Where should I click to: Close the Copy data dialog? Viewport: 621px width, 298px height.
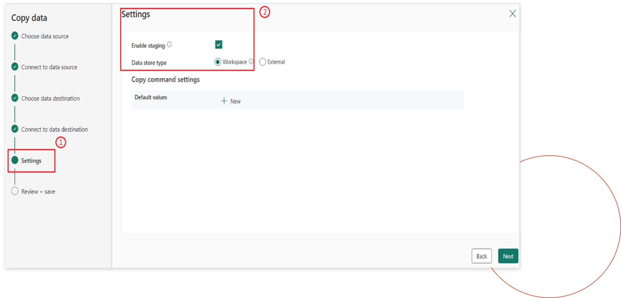512,13
